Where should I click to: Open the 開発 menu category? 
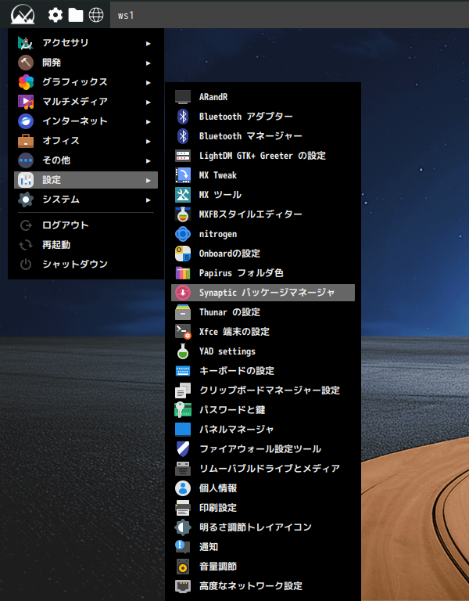pyautogui.click(x=86, y=63)
